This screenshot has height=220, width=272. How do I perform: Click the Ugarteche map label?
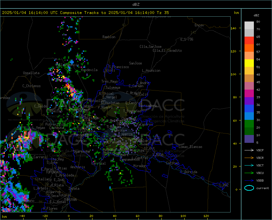82,152
